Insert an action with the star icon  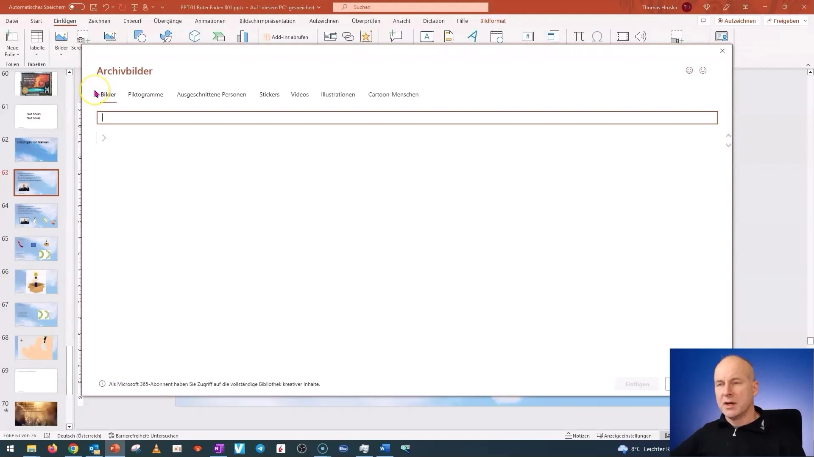coord(366,37)
